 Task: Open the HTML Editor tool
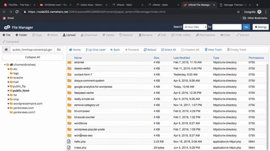pyautogui.click(x=181, y=35)
